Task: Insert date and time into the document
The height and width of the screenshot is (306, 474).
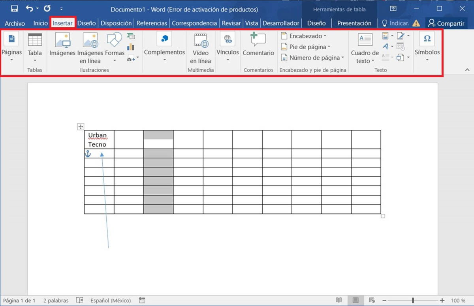Action: pos(400,47)
